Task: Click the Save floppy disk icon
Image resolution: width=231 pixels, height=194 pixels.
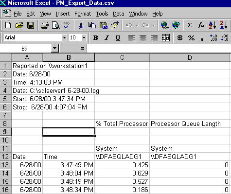Action: tap(31, 25)
